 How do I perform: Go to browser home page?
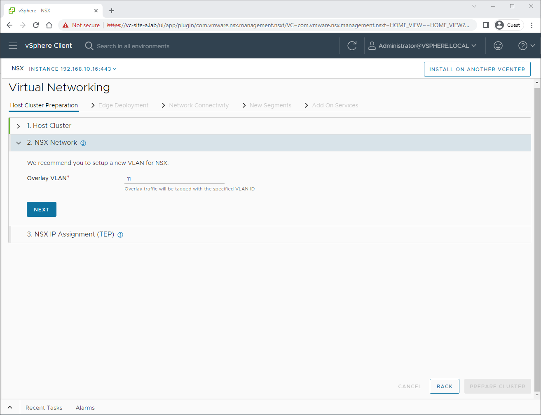[49, 25]
